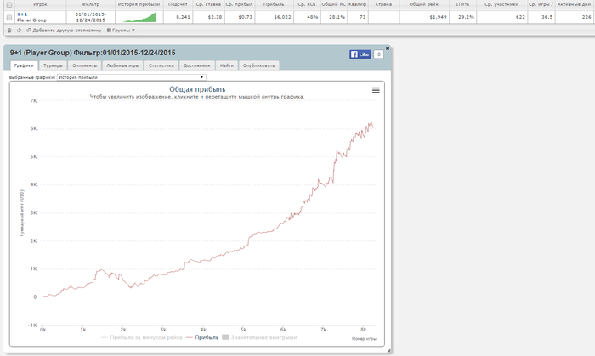Sort by the 'Игрок' column header
Image resolution: width=595 pixels, height=356 pixels.
[40, 4]
